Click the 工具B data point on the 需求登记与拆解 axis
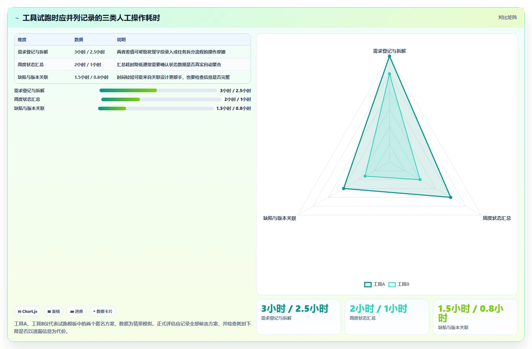This screenshot has height=349, width=532. [x=390, y=74]
